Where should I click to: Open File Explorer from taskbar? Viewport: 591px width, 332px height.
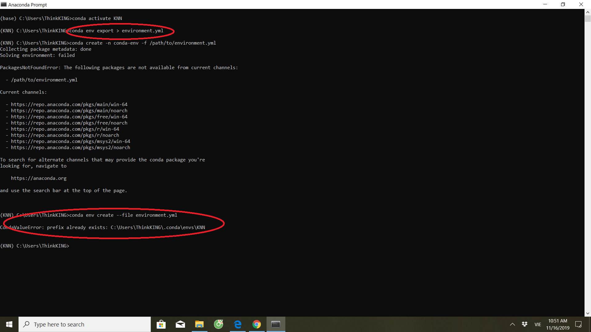click(199, 324)
